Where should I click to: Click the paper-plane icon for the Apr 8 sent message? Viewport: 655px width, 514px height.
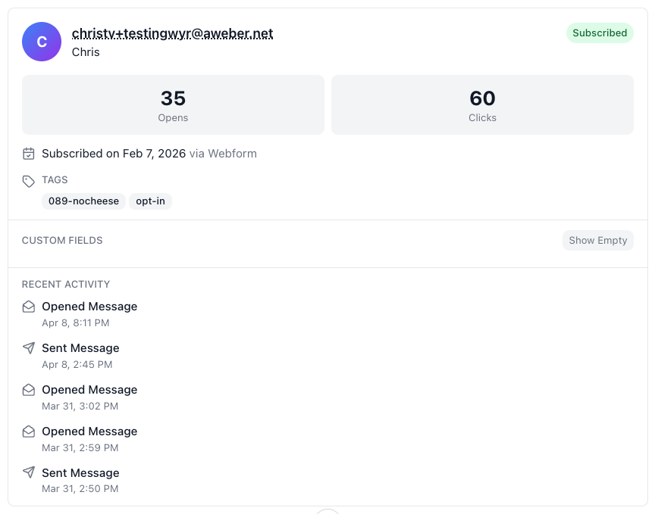(28, 348)
